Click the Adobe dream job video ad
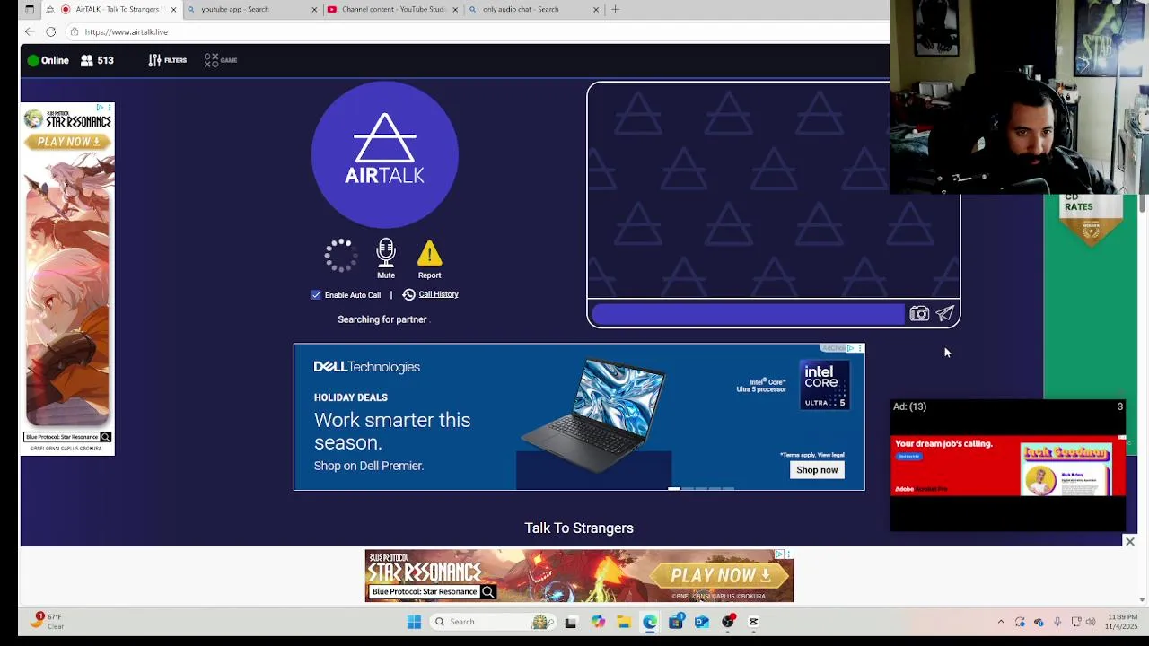 (x=1008, y=466)
